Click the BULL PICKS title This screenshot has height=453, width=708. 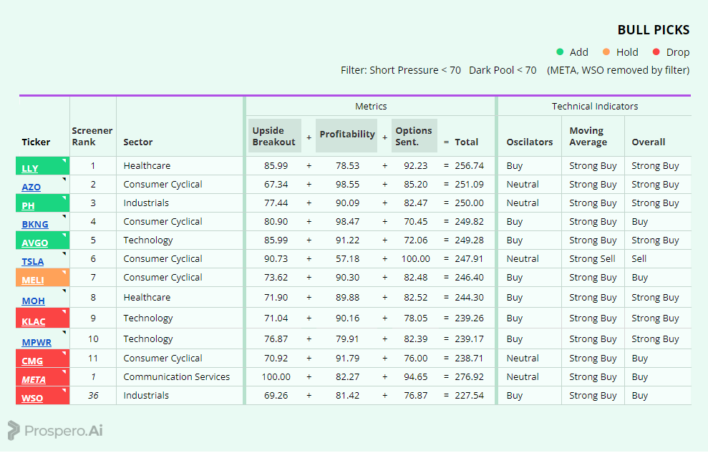654,30
